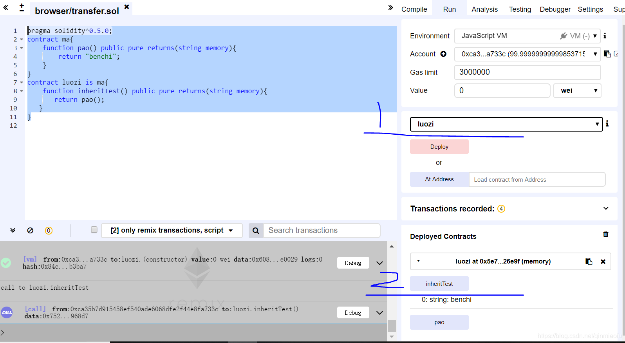Click the 'call to luozi.inheritTest' log line
625x343 pixels.
click(x=45, y=288)
